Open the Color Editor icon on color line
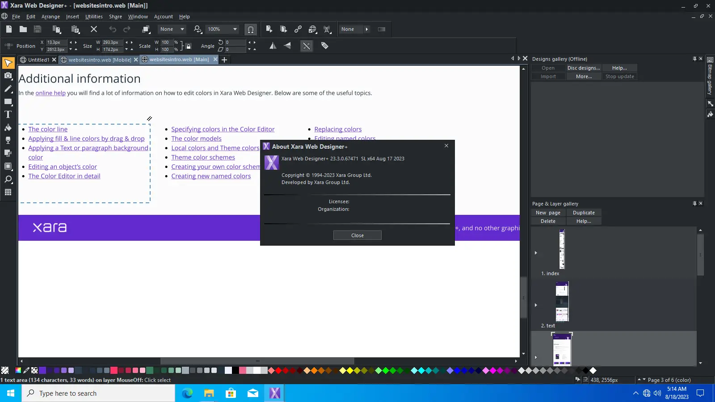Image resolution: width=715 pixels, height=402 pixels. (18, 370)
